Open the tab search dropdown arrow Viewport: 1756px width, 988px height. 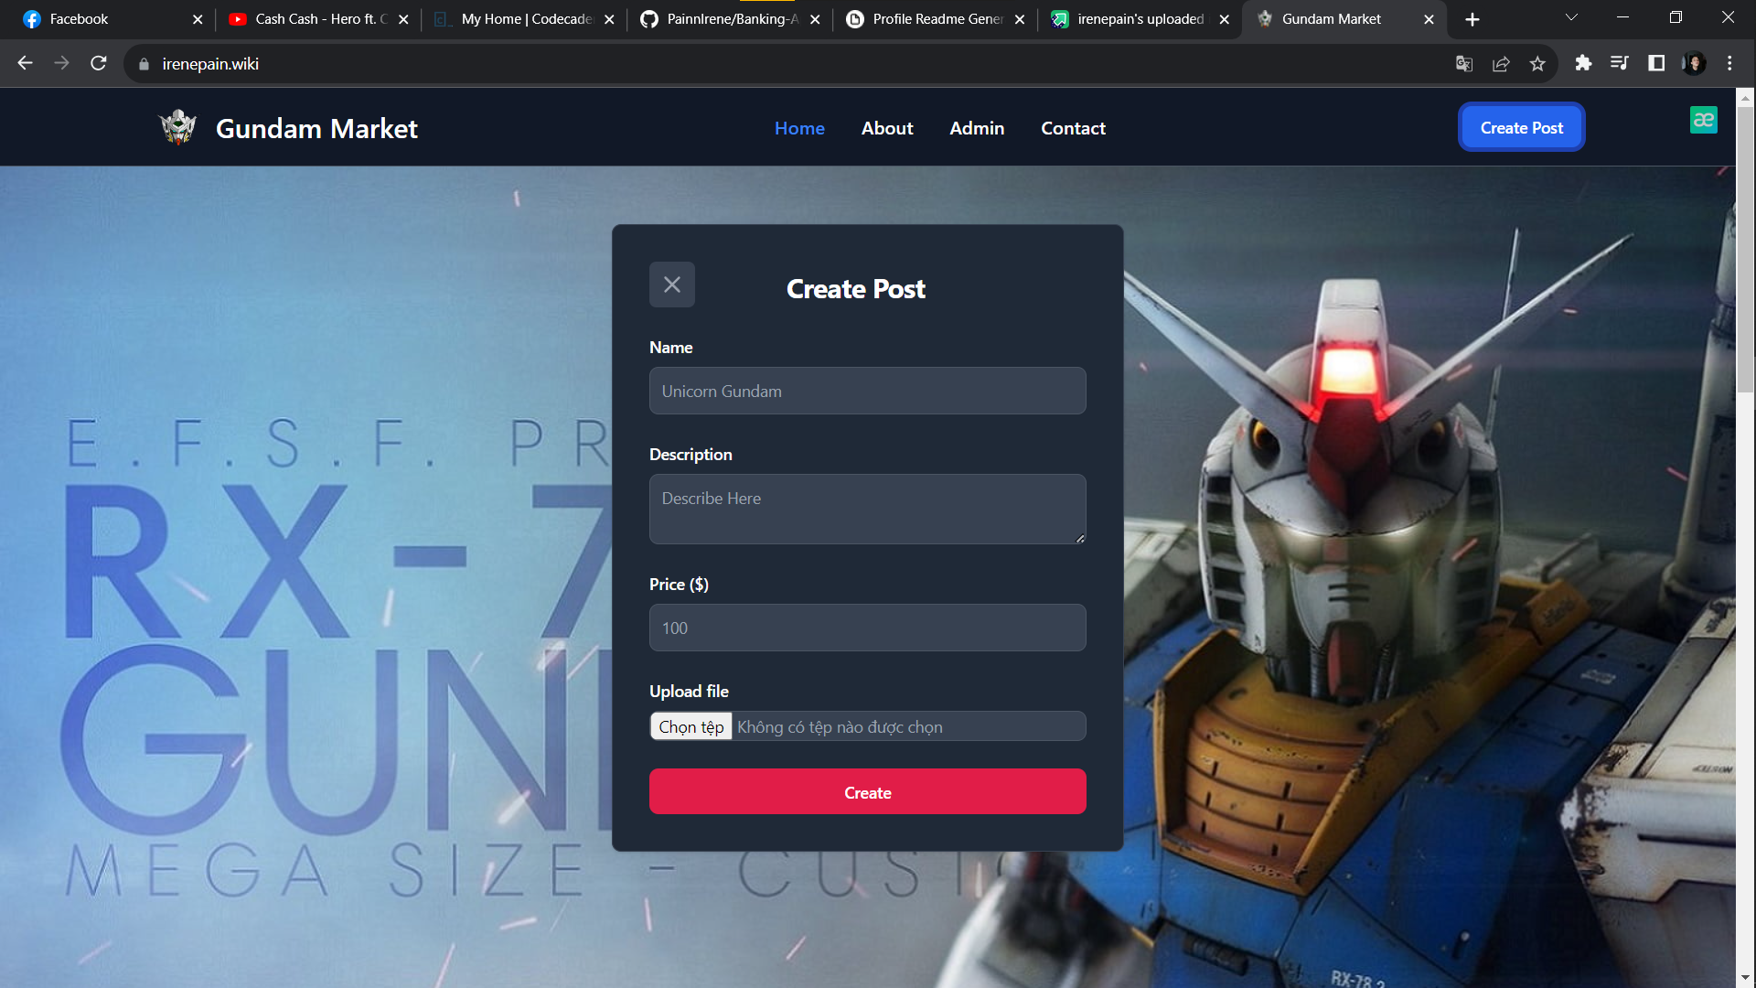1571,17
